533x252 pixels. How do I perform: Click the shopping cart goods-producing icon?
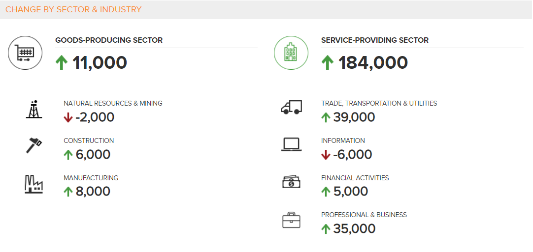(25, 53)
